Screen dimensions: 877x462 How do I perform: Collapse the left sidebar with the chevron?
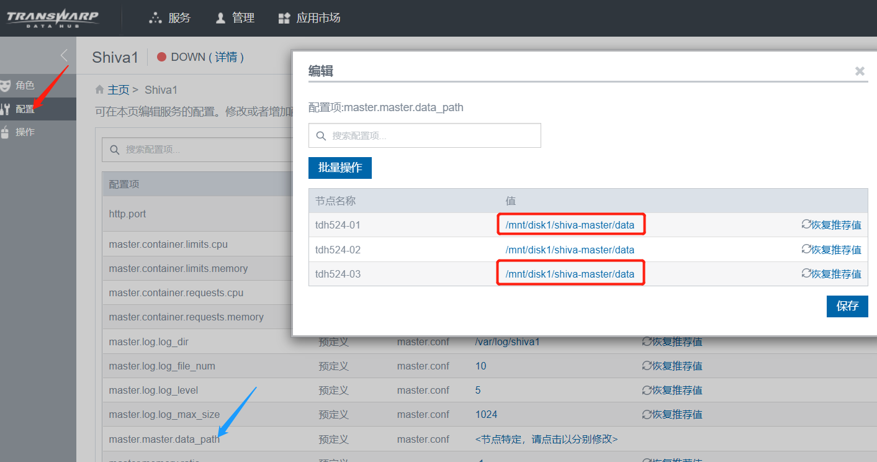[x=64, y=56]
